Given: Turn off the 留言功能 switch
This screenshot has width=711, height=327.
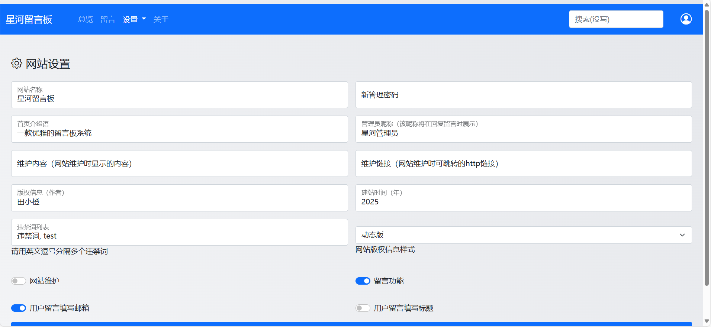Looking at the screenshot, I should 363,281.
